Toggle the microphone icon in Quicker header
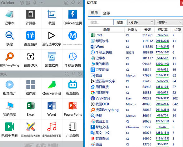This screenshot has height=147, width=183. 35,3
